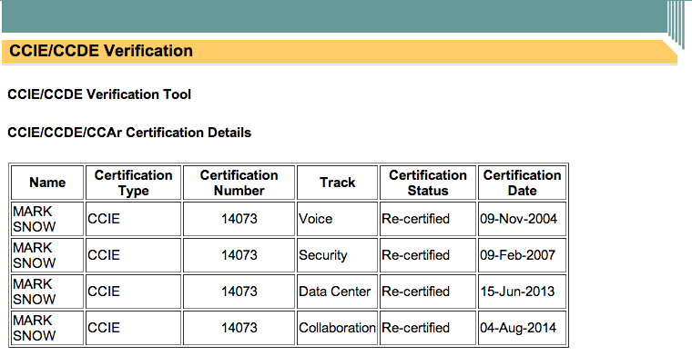Click the Certification Status column header

click(428, 183)
